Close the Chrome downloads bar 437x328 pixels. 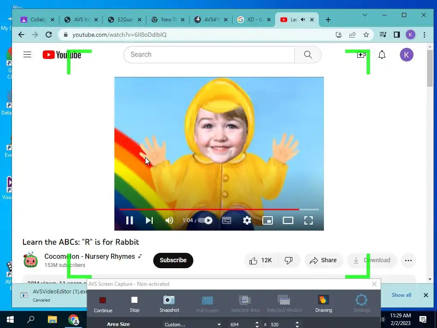point(426,295)
